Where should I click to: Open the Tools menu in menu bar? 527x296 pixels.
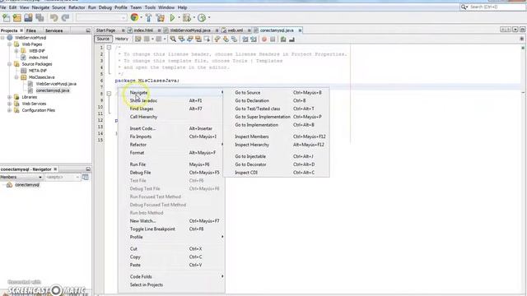pyautogui.click(x=150, y=7)
